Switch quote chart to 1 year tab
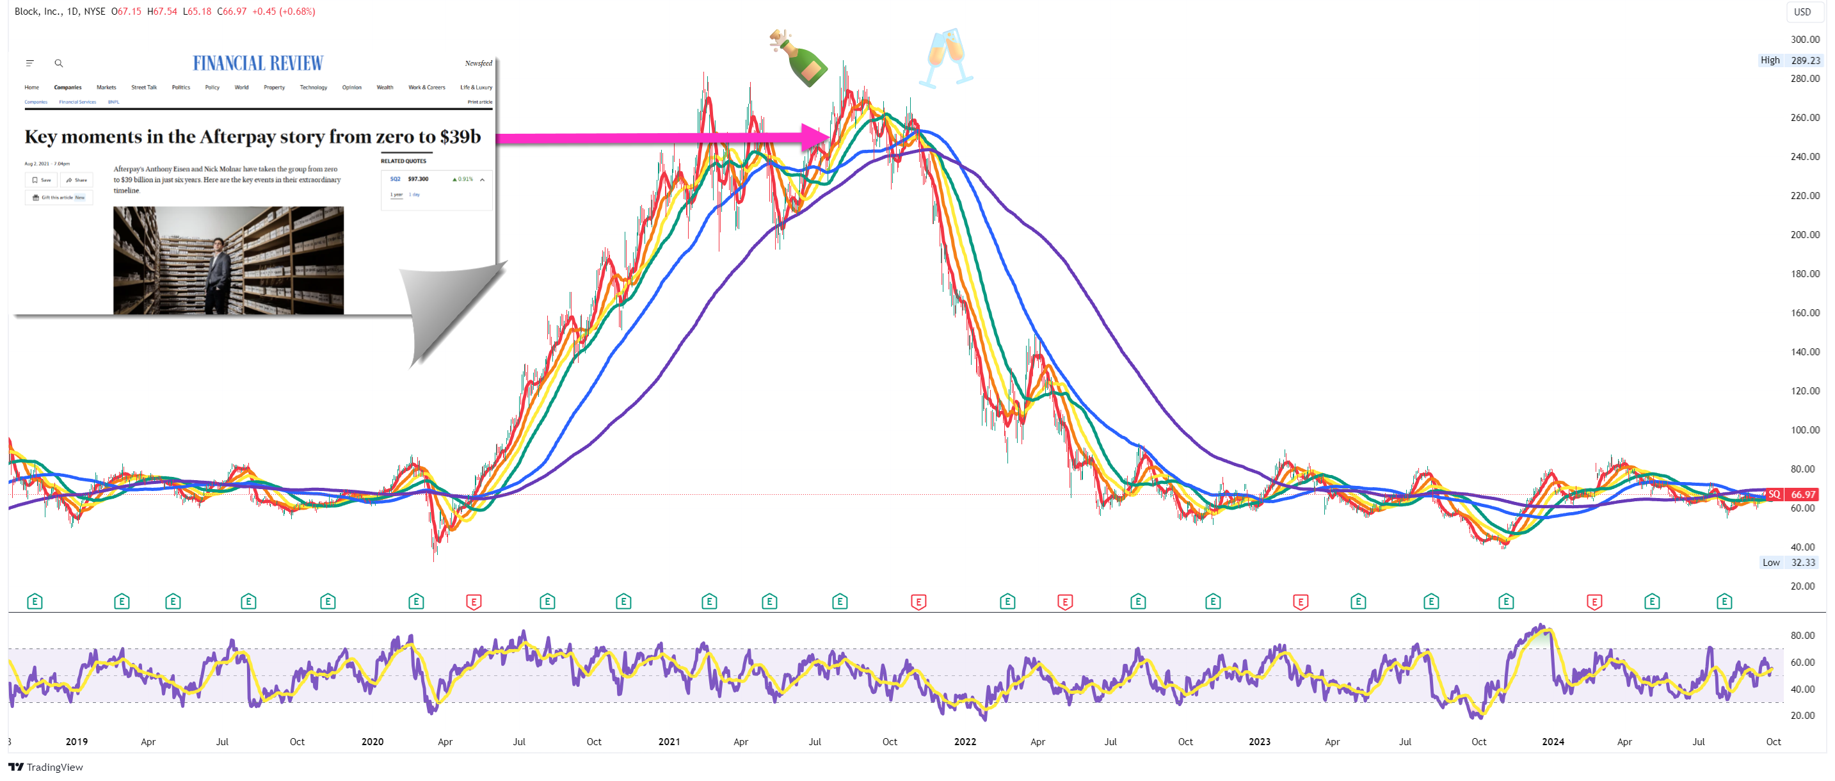Viewport: 1835px width, 781px height. [397, 195]
